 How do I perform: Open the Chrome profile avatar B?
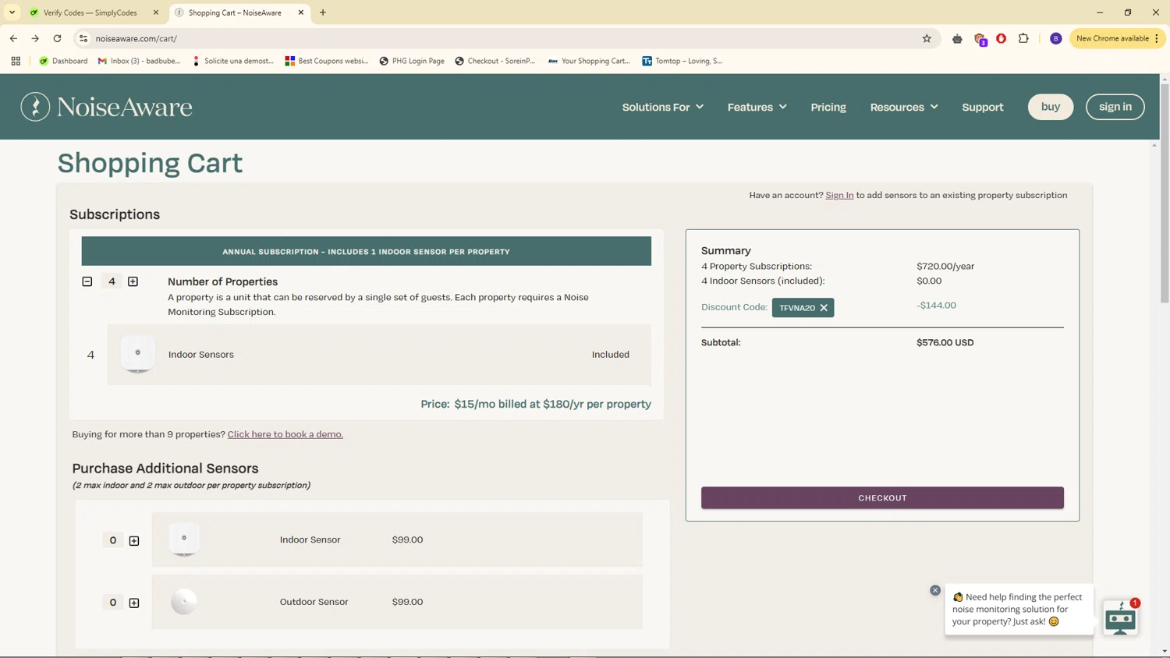click(1056, 38)
